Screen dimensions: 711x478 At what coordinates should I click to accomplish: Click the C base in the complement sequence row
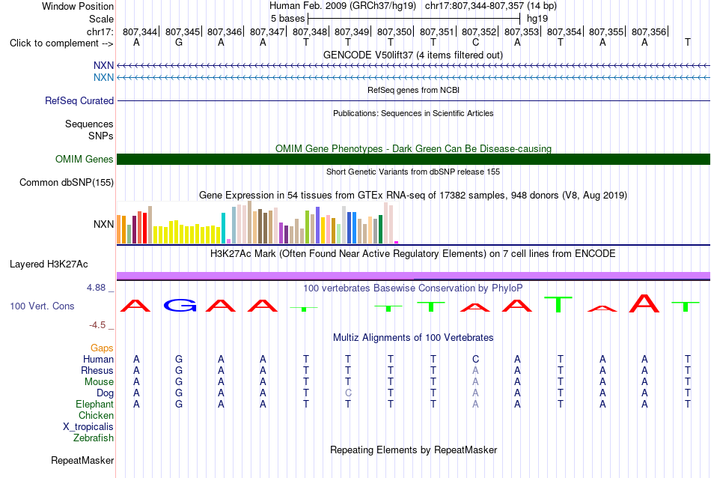[x=475, y=43]
